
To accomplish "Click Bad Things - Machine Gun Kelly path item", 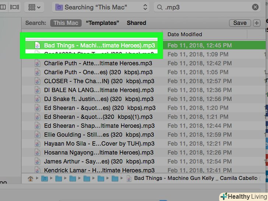I will [196, 178].
